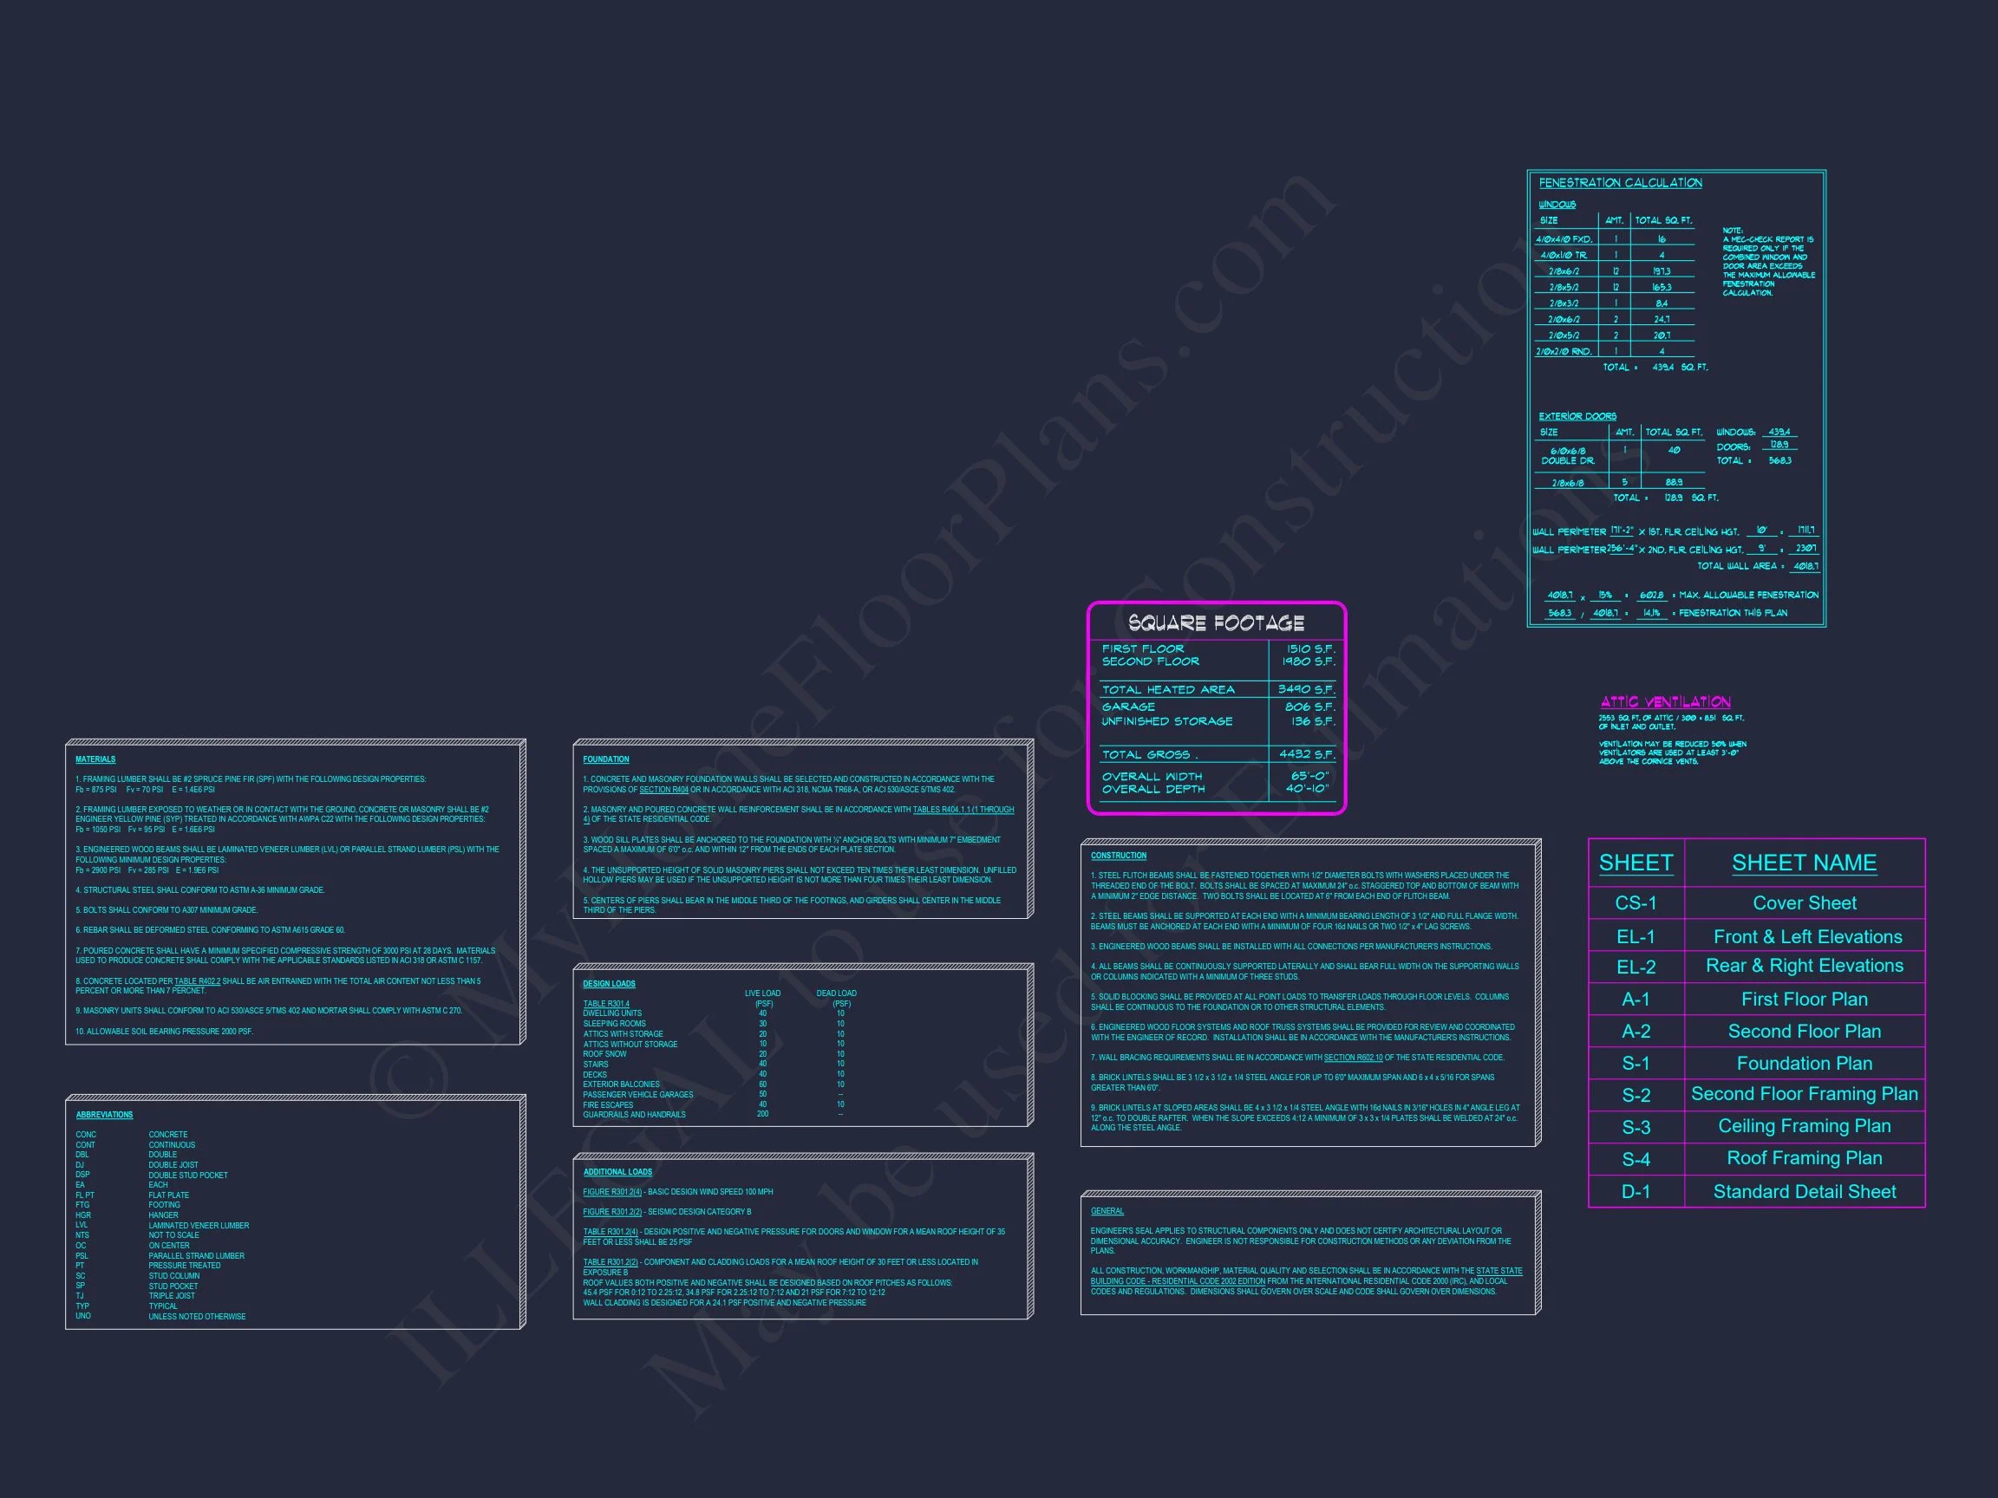
Task: Click the TABLE R301.4 reference under Design Loads
Action: (x=606, y=1003)
